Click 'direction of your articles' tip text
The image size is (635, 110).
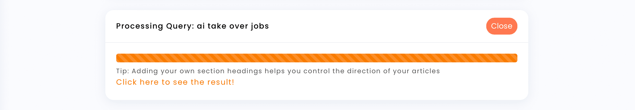click(x=393, y=71)
